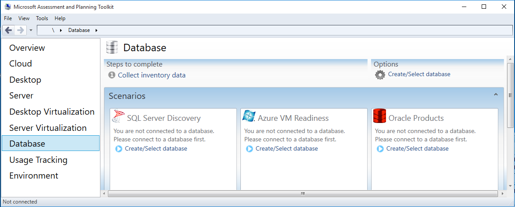Click the Scenarios section header
The image size is (515, 207).
click(x=304, y=96)
